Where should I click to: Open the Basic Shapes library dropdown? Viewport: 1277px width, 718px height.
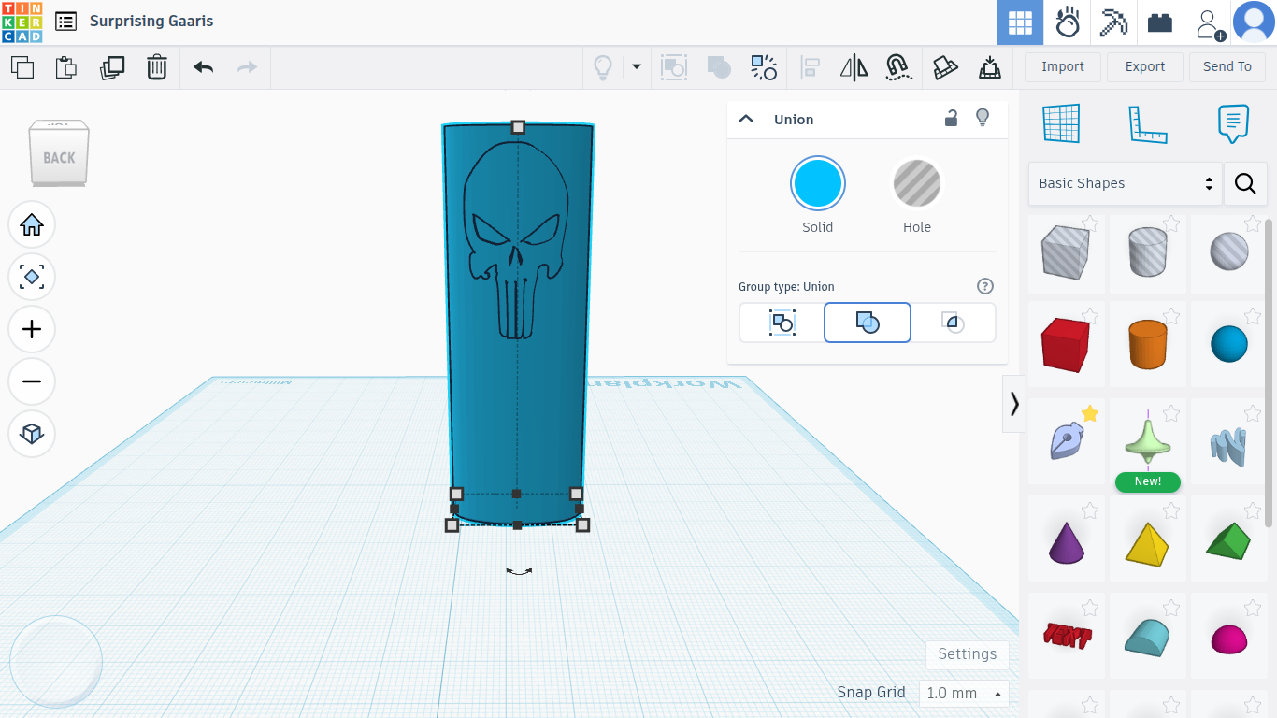[1126, 183]
